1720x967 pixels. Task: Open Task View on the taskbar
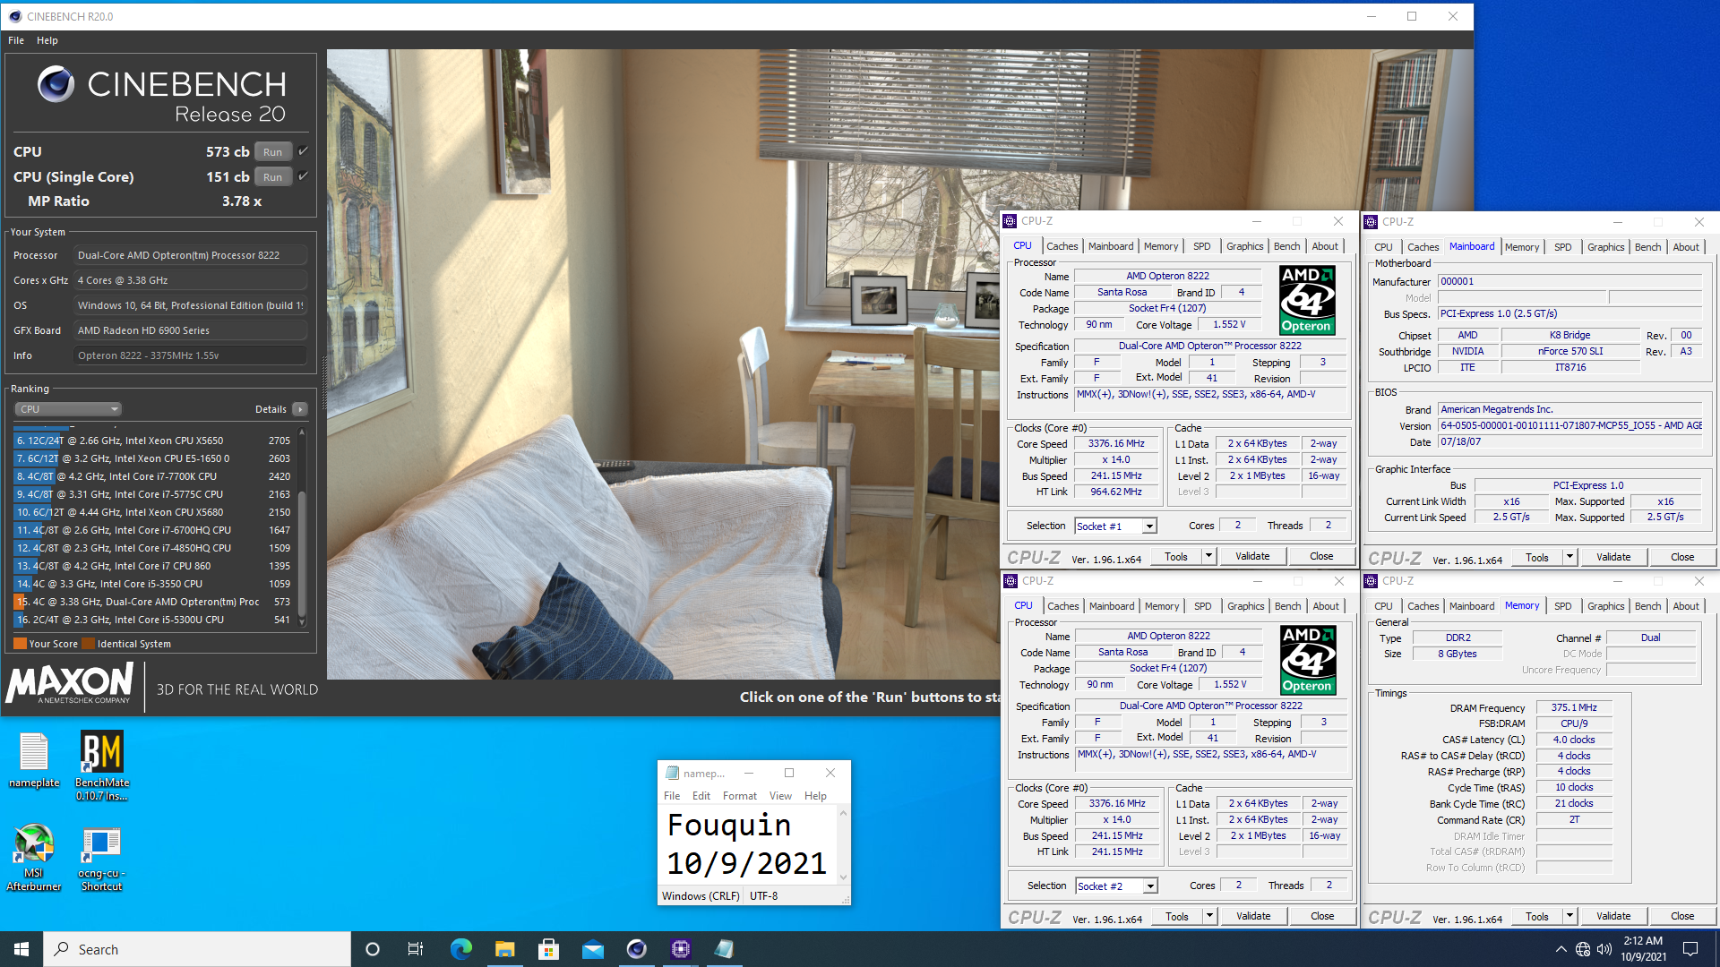tap(416, 949)
